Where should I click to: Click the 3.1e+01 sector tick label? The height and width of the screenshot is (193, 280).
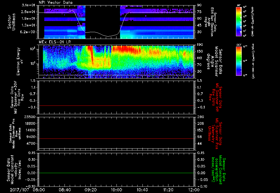click(28, 5)
